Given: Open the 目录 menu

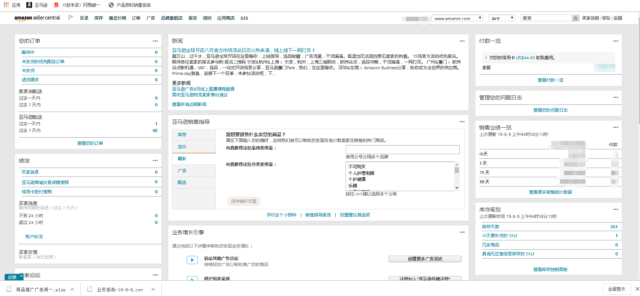Looking at the screenshot, I should (84, 18).
